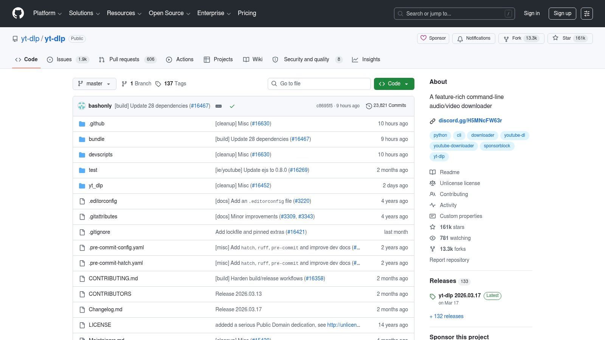Select the Code tab

(x=26, y=60)
